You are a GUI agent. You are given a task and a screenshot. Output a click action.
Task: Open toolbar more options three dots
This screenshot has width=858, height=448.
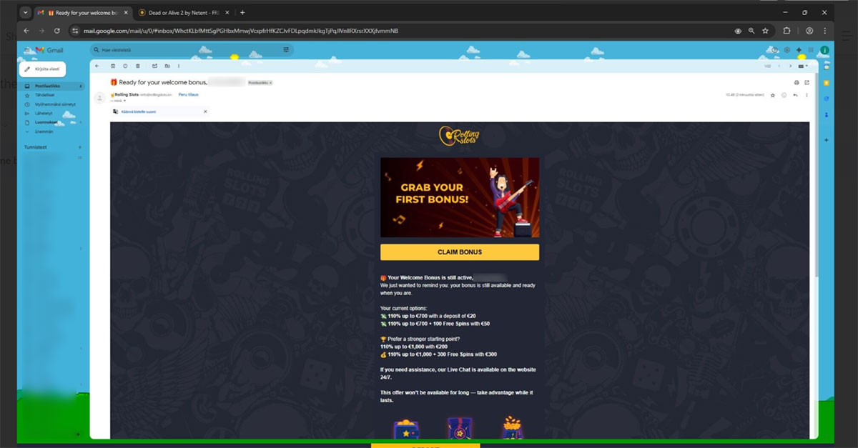[179, 66]
